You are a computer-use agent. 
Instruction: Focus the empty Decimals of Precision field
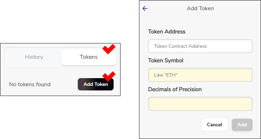(x=200, y=104)
